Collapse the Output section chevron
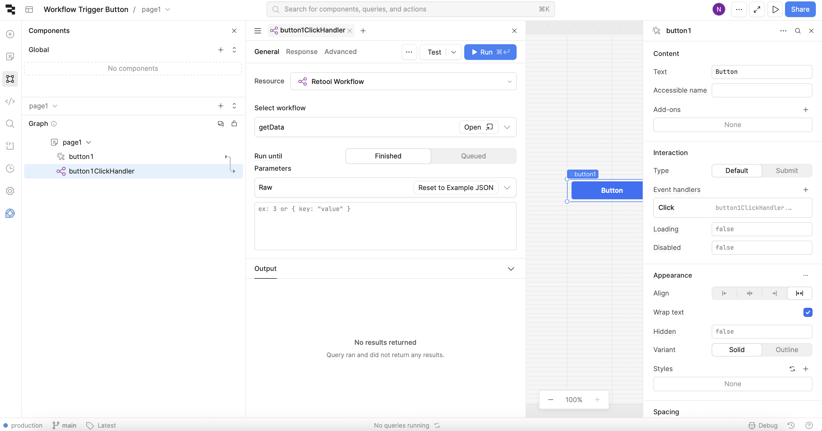 coord(510,269)
